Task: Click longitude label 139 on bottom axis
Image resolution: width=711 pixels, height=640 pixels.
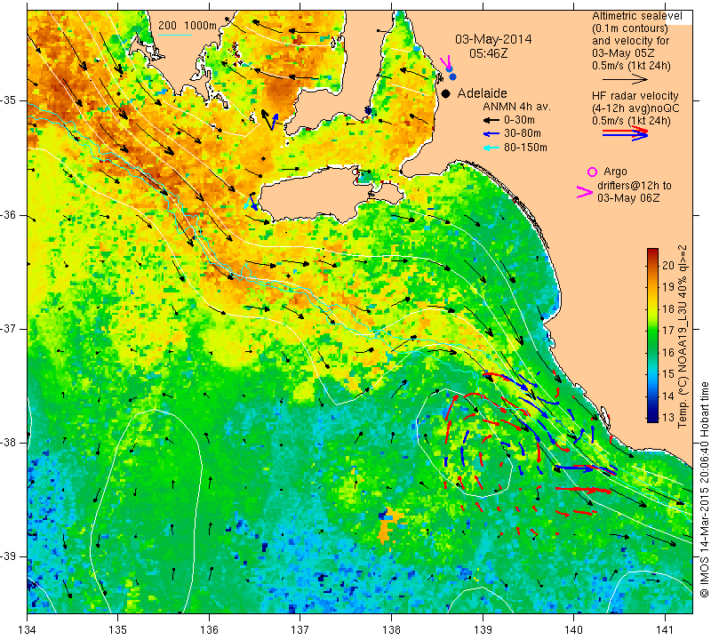Action: (483, 629)
